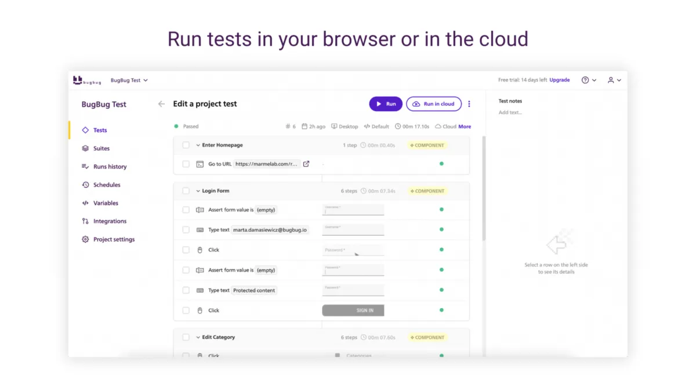Click the Free trial: 14 days left text
This screenshot has height=391, width=696.
523,80
